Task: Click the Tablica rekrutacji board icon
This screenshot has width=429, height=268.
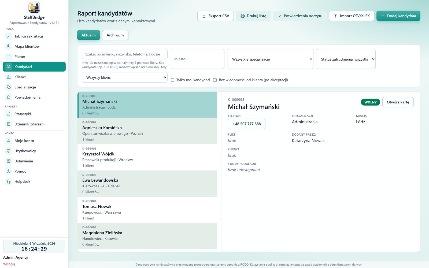Action: tap(9, 36)
